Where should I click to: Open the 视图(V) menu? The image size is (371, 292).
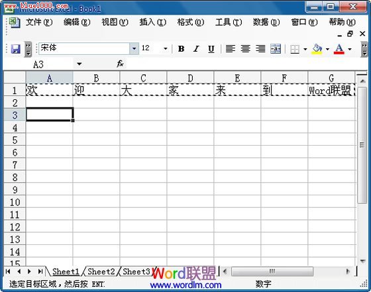(x=115, y=23)
